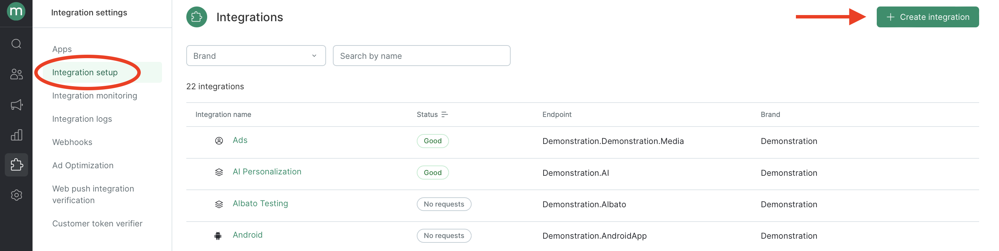Viewport: 999px width, 251px height.
Task: Expand the Brand filter dropdown
Action: [x=256, y=56]
